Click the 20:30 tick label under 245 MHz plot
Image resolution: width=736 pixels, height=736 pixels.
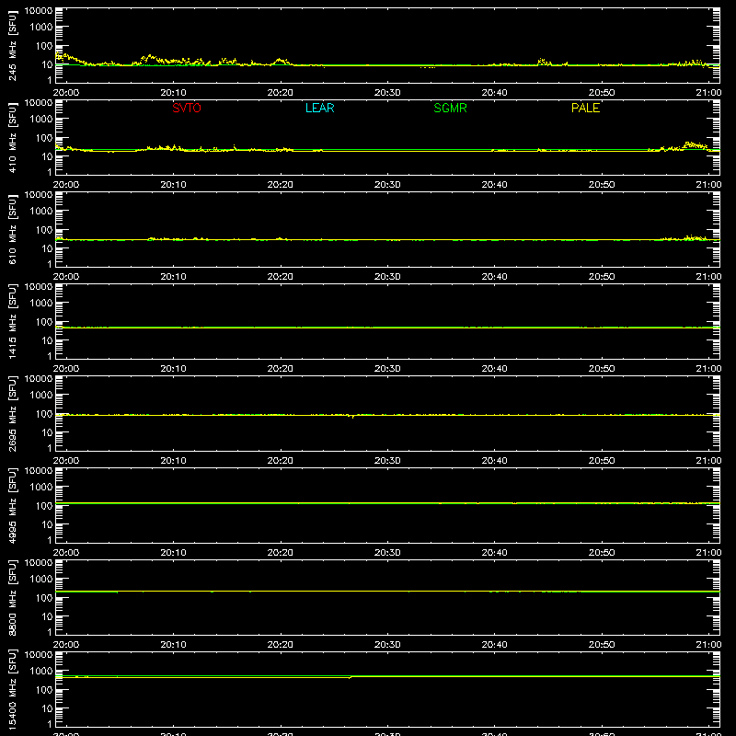[387, 93]
